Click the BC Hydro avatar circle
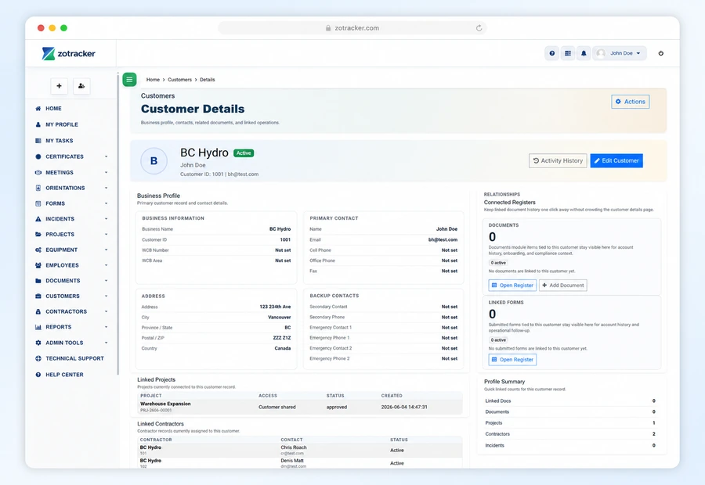705x485 pixels. [154, 161]
